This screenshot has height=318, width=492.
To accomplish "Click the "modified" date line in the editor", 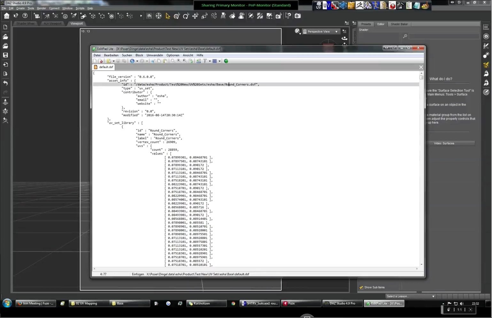I will (x=153, y=115).
